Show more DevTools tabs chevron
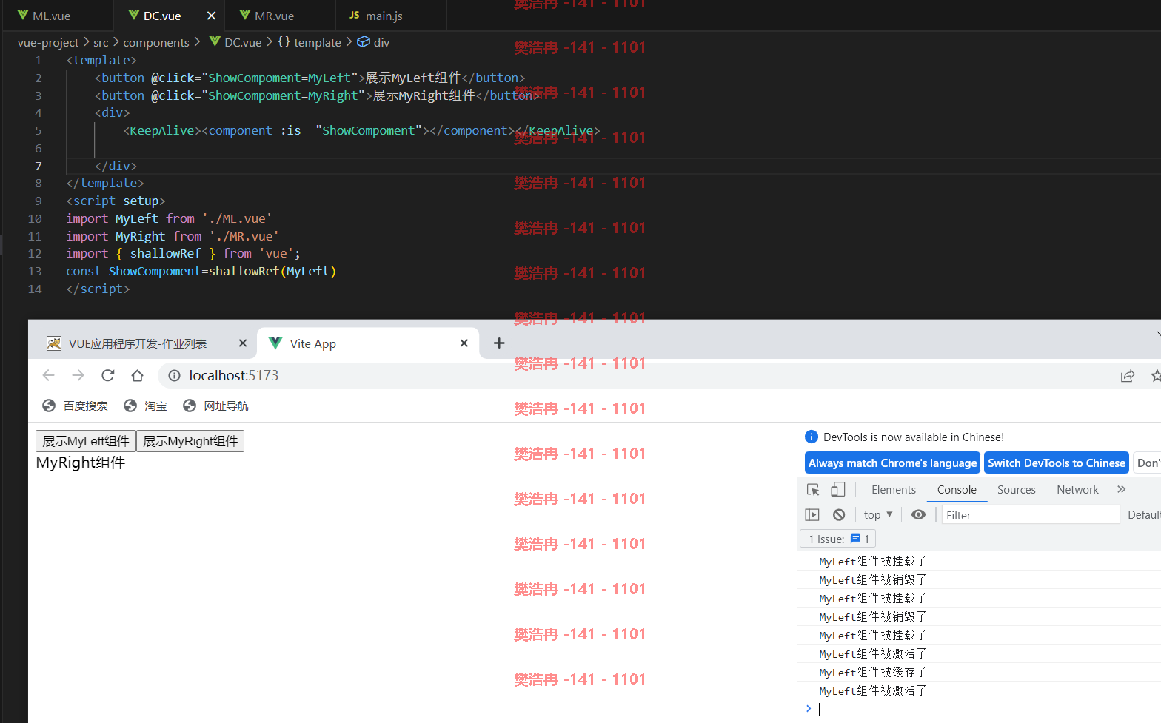Screen dimensions: 1161x723 coord(1122,489)
